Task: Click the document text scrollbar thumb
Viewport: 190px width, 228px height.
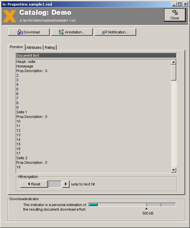Action: pyautogui.click(x=173, y=72)
